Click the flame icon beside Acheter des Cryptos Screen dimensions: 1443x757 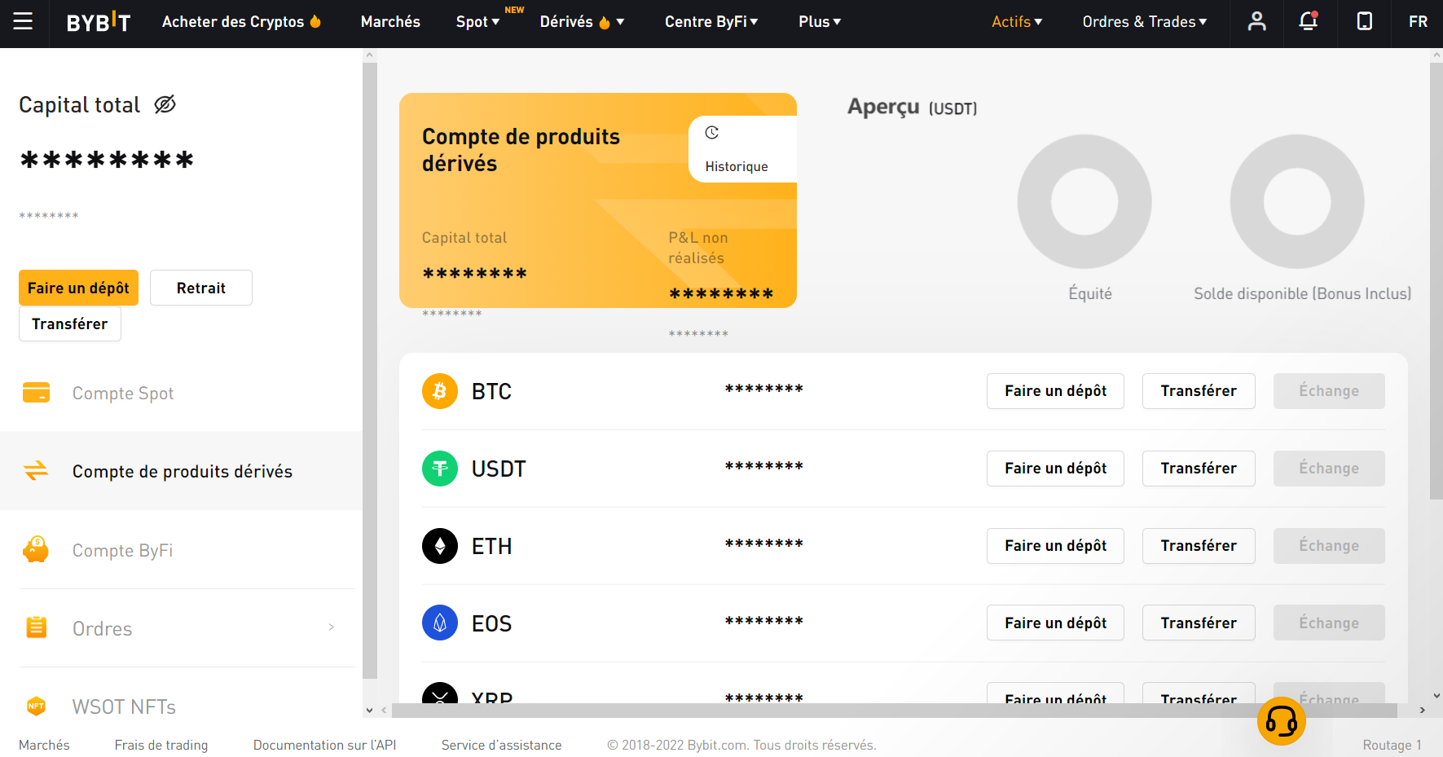point(315,21)
